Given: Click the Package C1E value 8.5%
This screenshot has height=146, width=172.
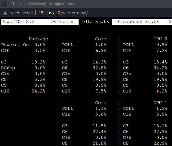Looking at the screenshot, I should click(40, 51).
